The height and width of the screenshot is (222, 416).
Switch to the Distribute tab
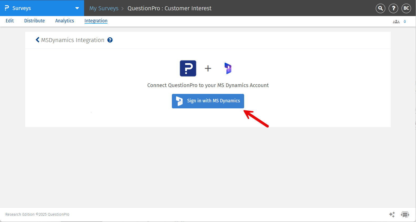point(34,21)
